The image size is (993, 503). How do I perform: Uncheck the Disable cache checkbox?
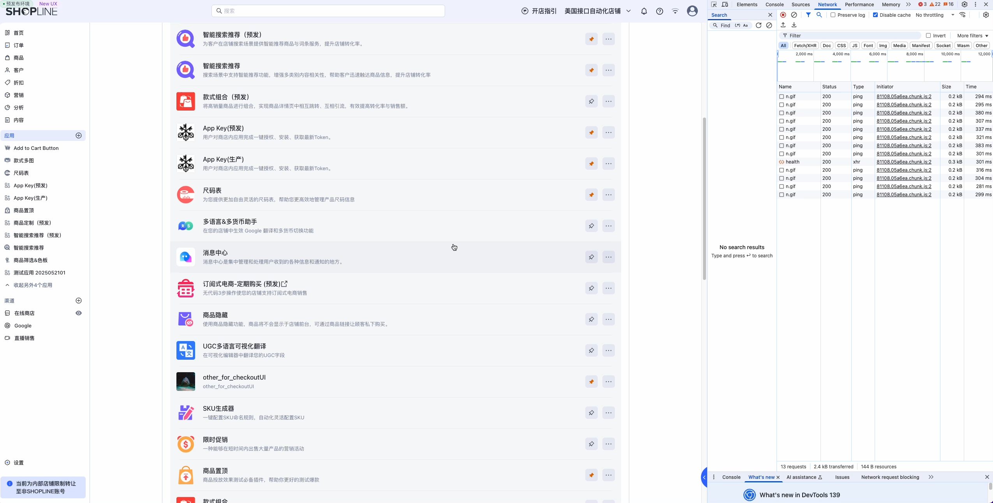click(875, 15)
